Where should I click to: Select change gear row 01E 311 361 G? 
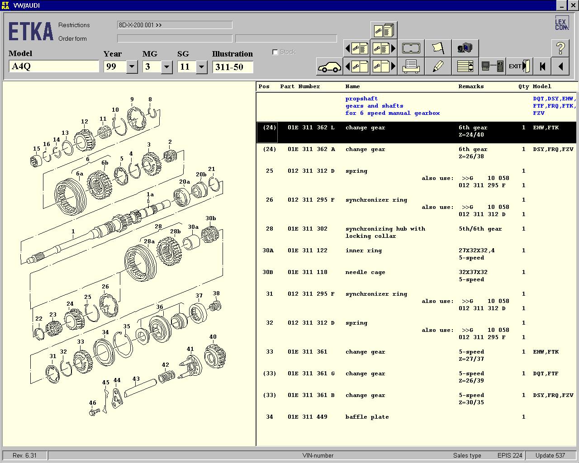(417, 377)
